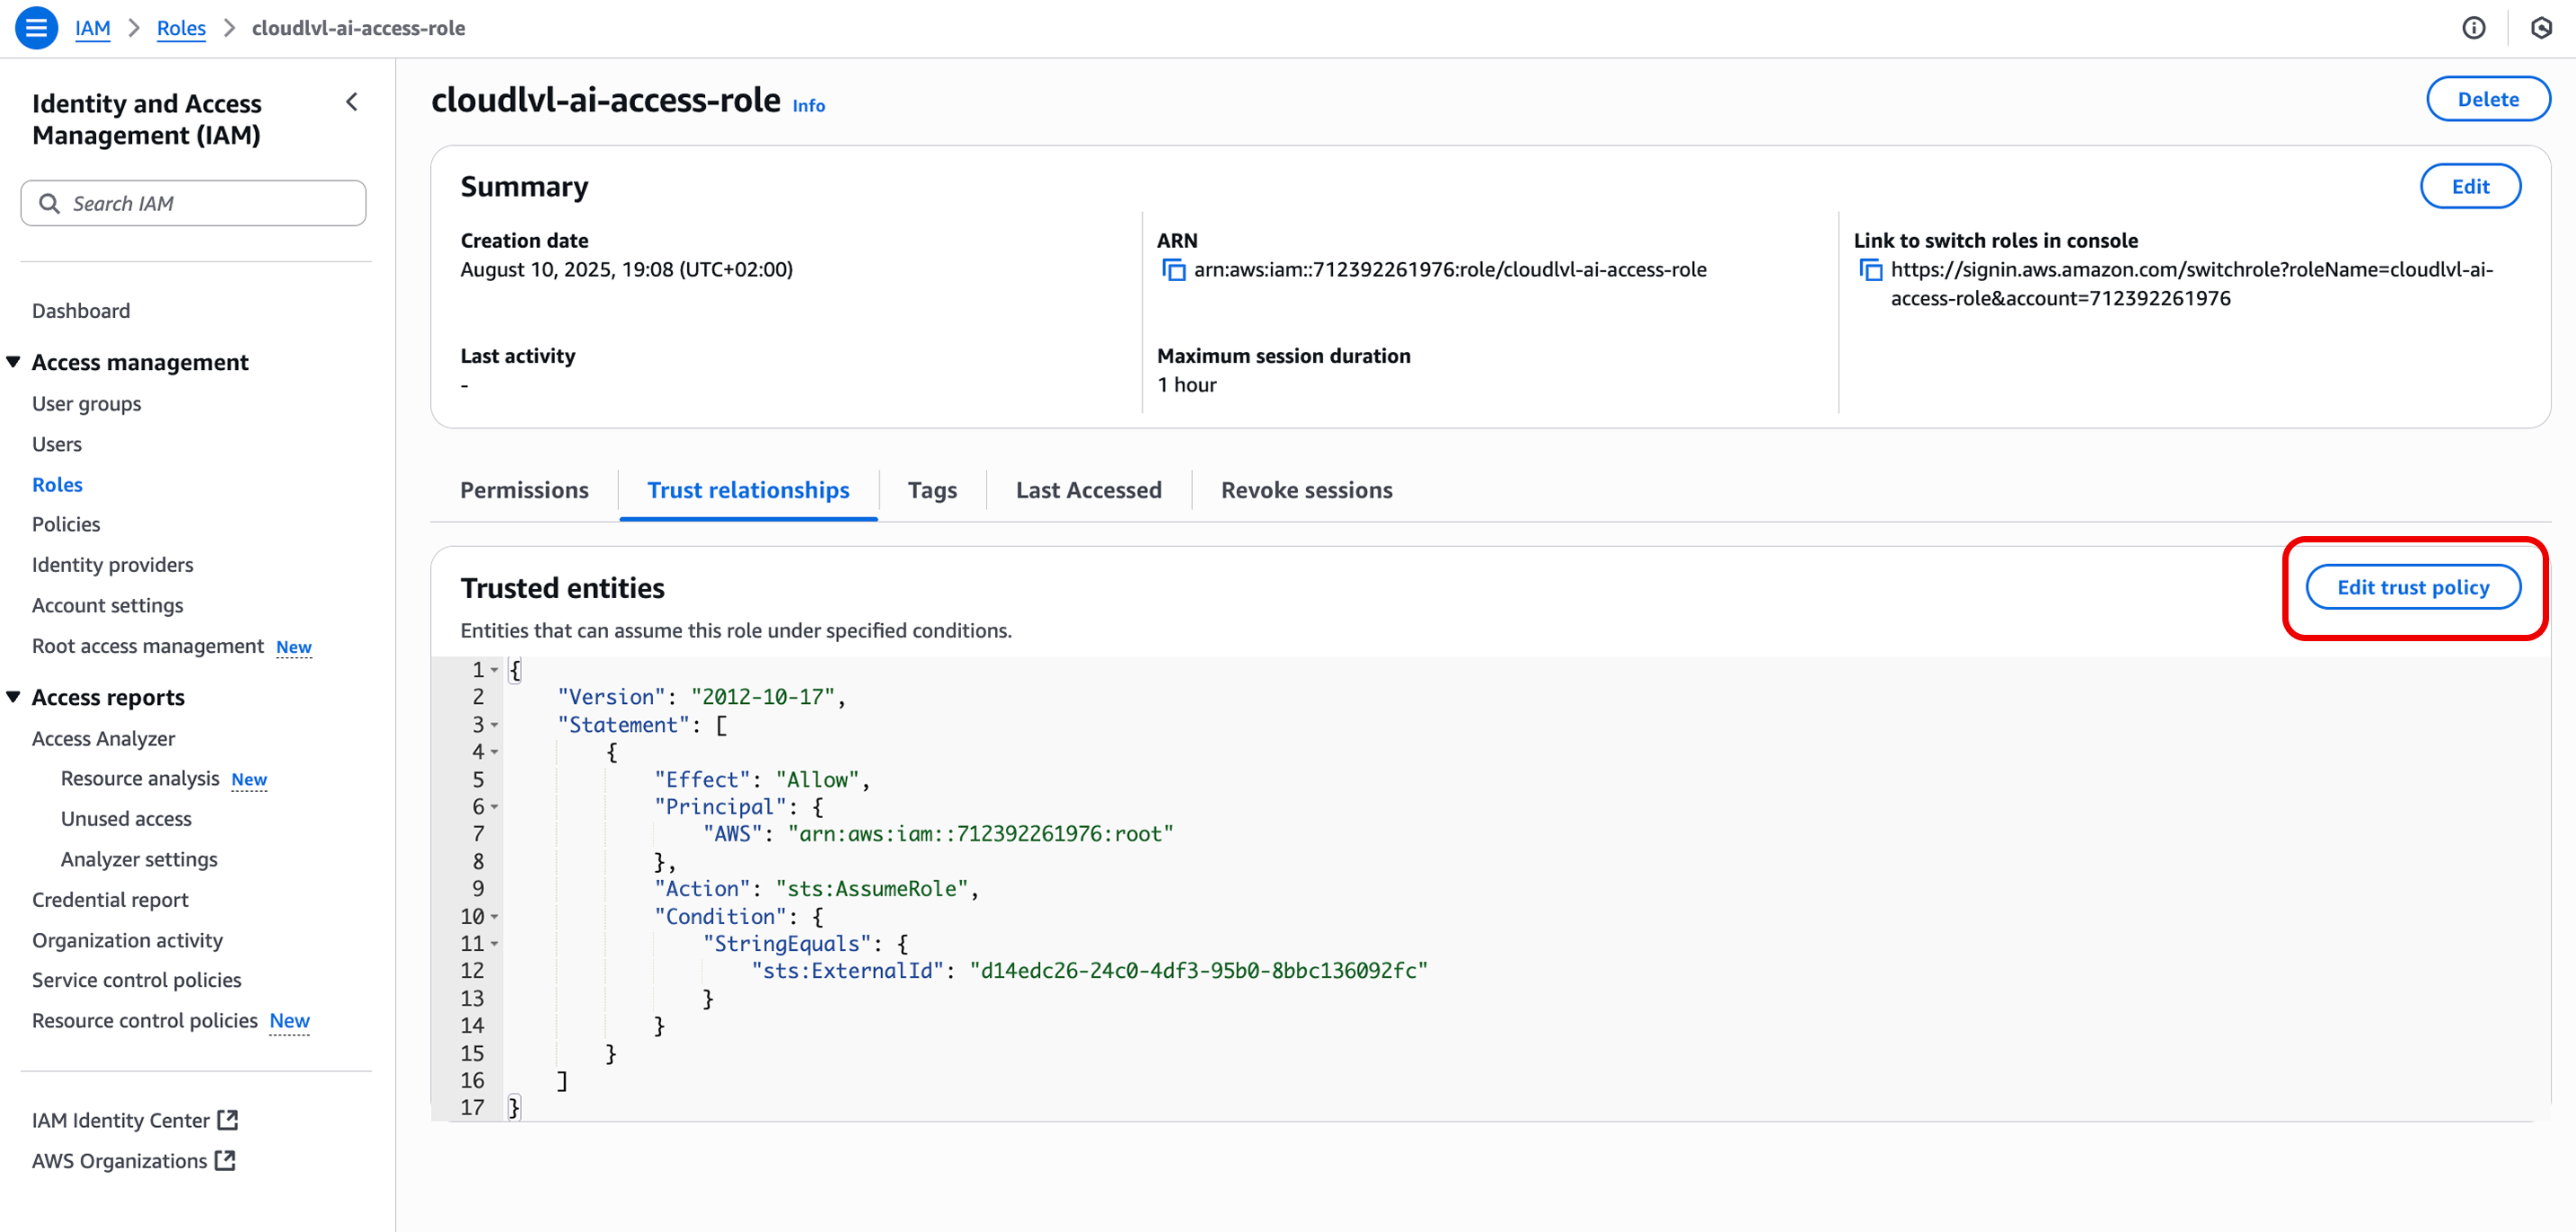Open IAM Identity Center external link icon

click(x=227, y=1120)
